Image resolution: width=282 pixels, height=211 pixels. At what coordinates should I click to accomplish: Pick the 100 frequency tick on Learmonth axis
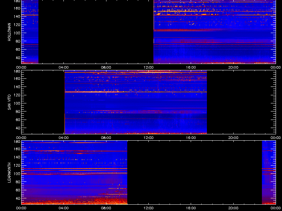17,174
